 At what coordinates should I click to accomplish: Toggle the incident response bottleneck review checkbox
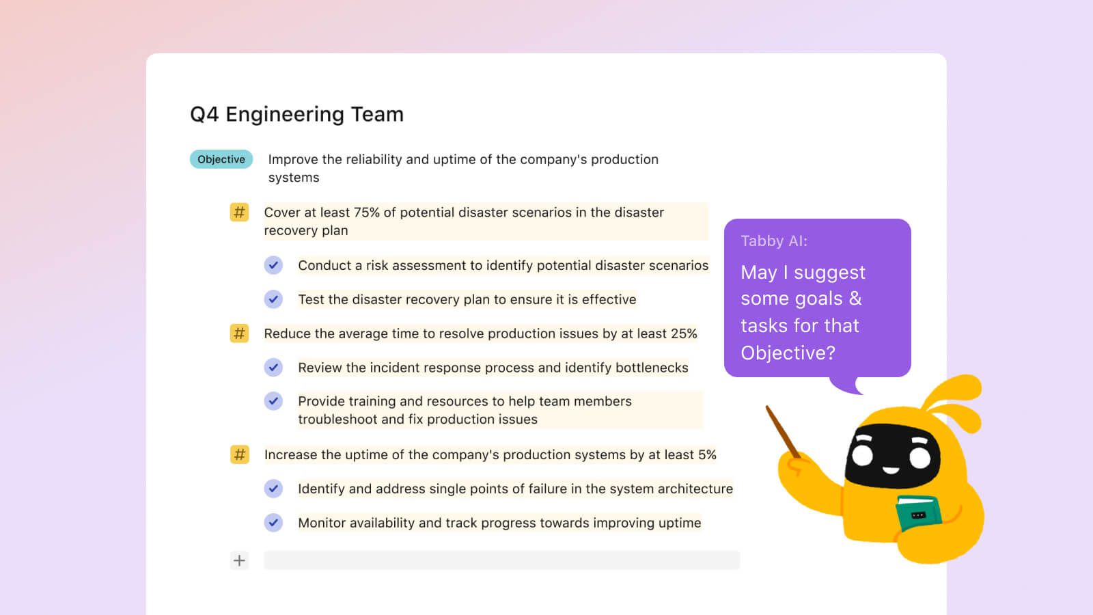click(x=274, y=368)
